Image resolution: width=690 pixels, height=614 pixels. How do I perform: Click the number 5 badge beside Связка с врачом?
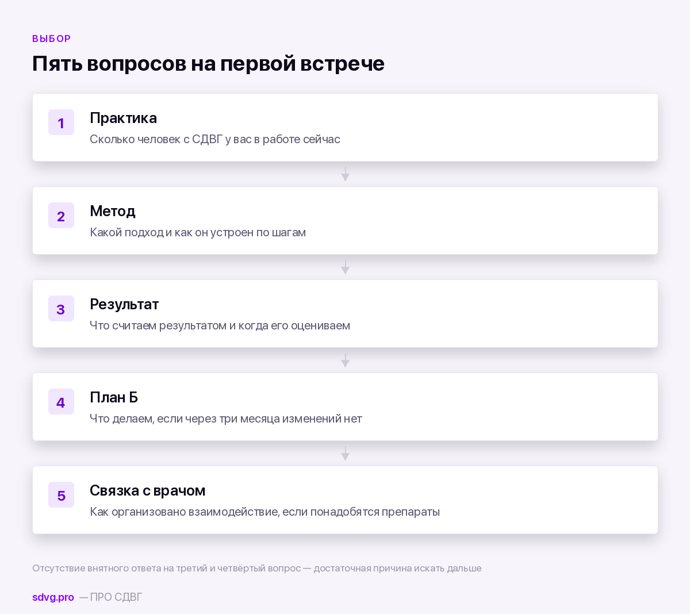tap(61, 495)
